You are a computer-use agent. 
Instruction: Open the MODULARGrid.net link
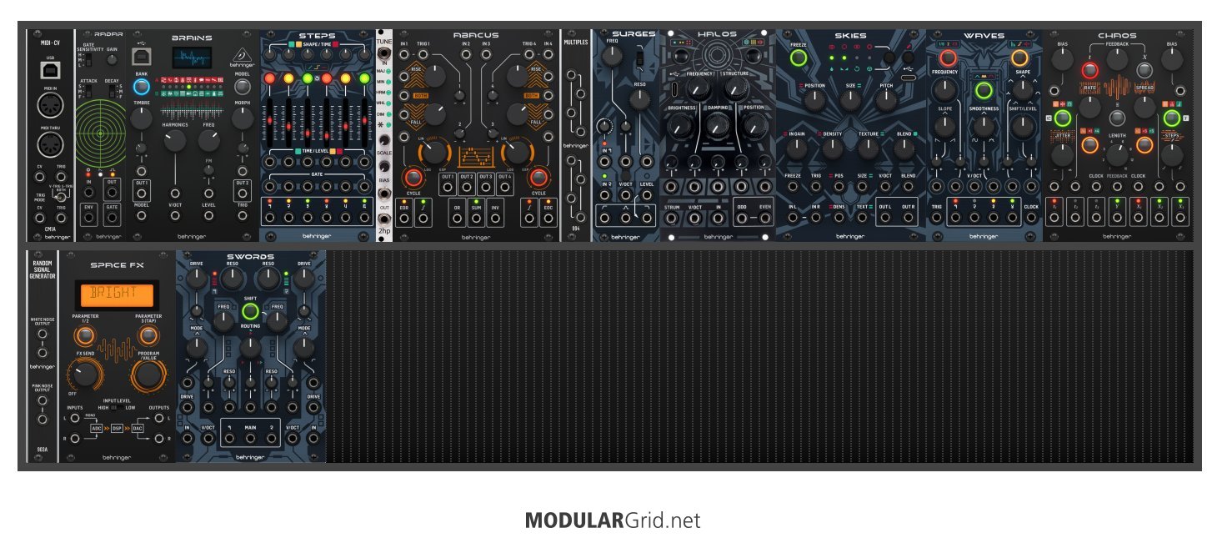point(613,521)
